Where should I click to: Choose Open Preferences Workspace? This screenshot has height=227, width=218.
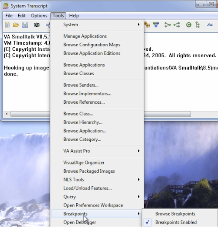pos(97,205)
